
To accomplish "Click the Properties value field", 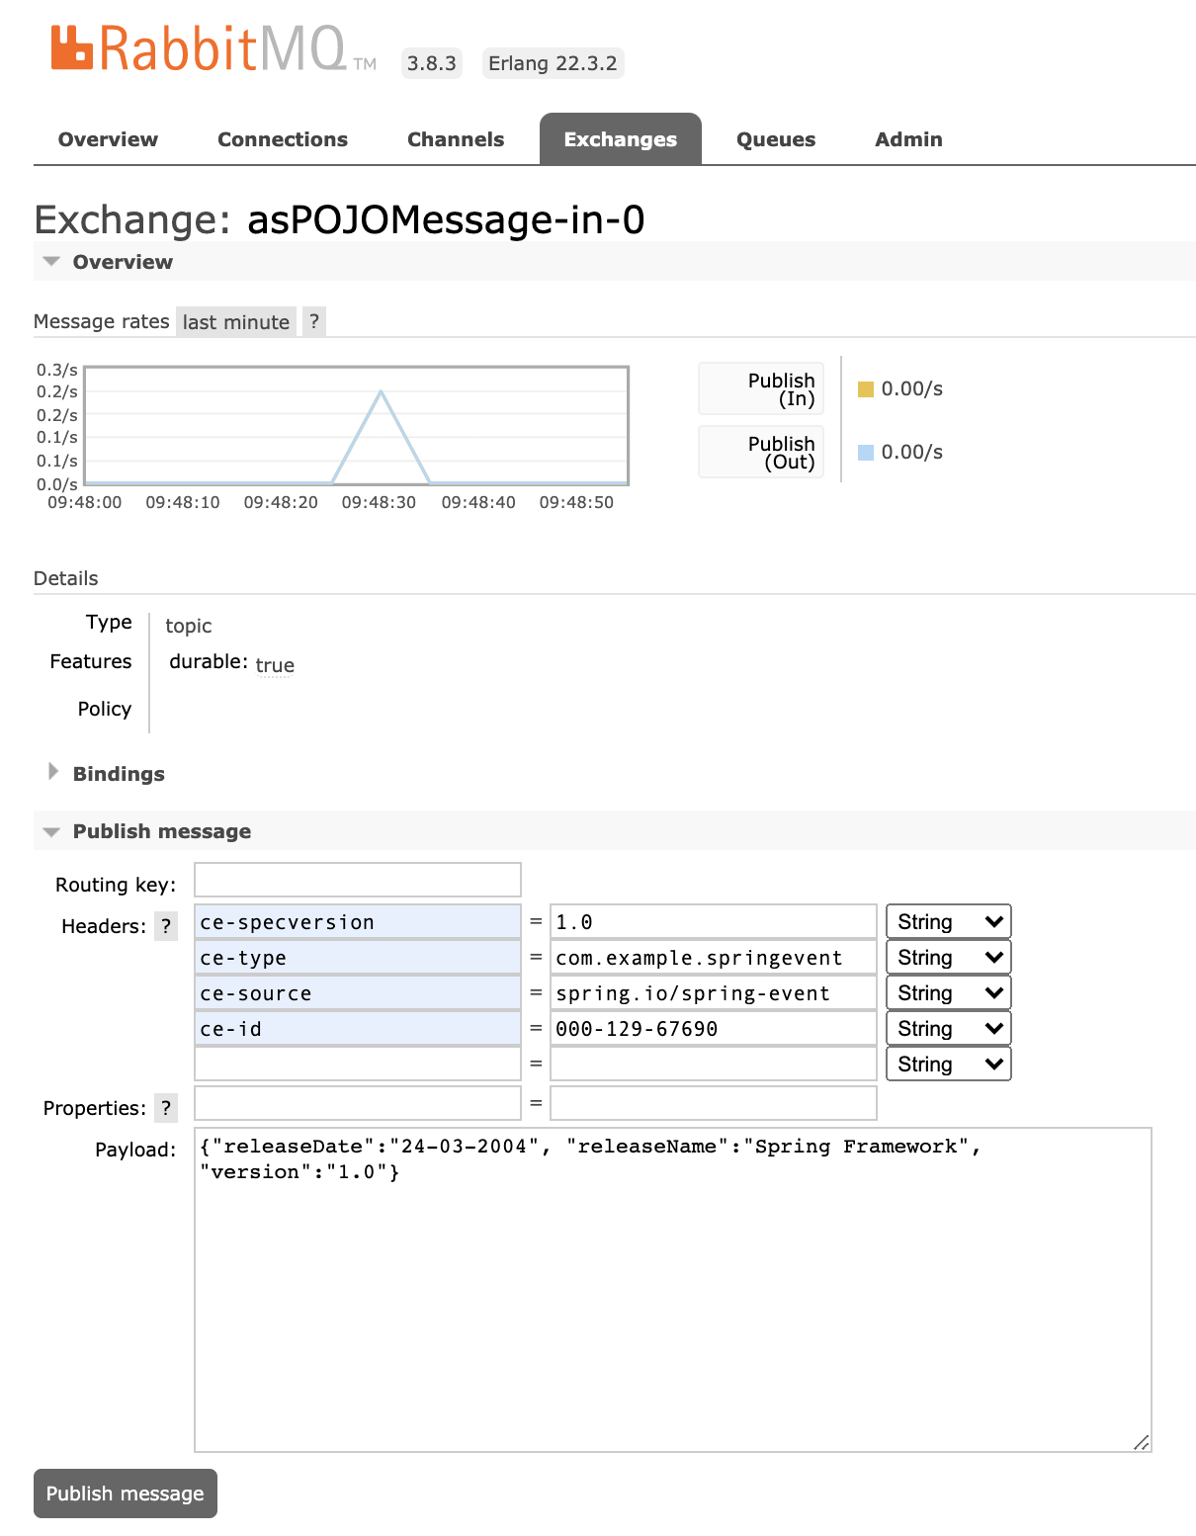I will (714, 1103).
